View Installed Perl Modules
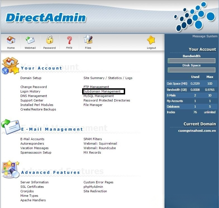Viewport: 219px width, 208px height. coord(37,105)
